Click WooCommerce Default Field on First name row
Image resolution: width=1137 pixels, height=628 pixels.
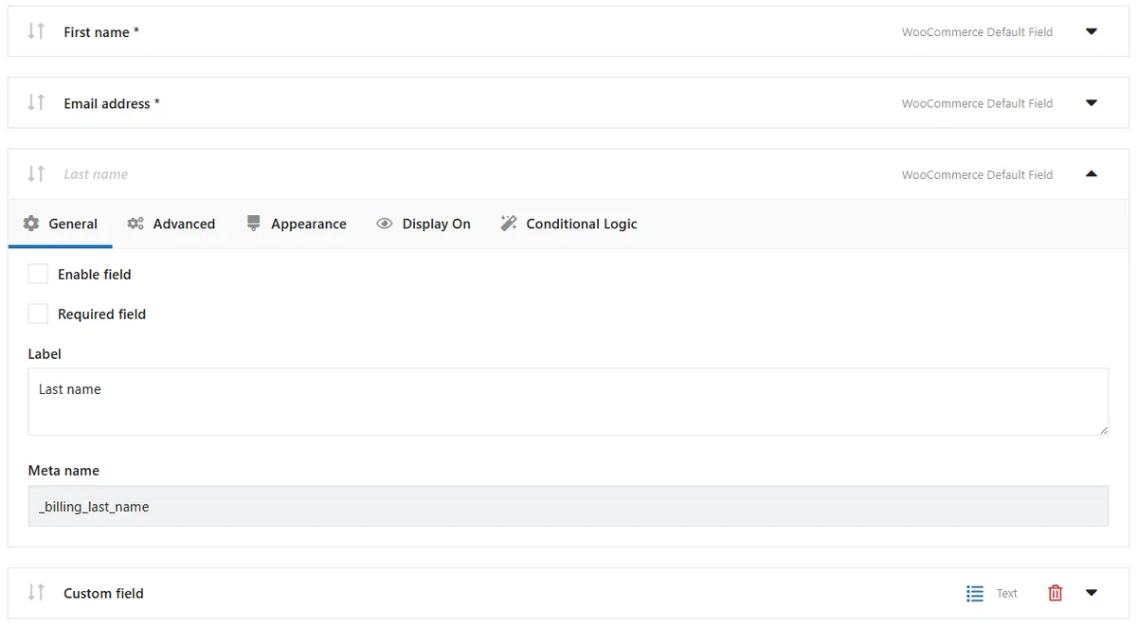(977, 32)
